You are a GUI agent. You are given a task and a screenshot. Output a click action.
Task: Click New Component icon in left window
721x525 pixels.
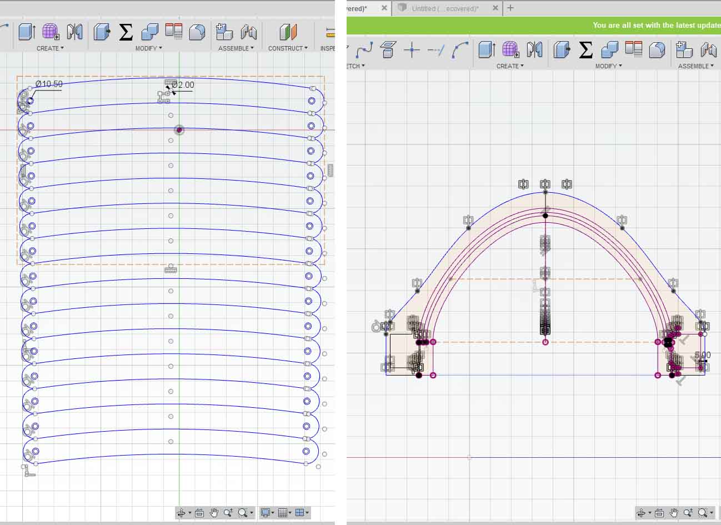(224, 32)
